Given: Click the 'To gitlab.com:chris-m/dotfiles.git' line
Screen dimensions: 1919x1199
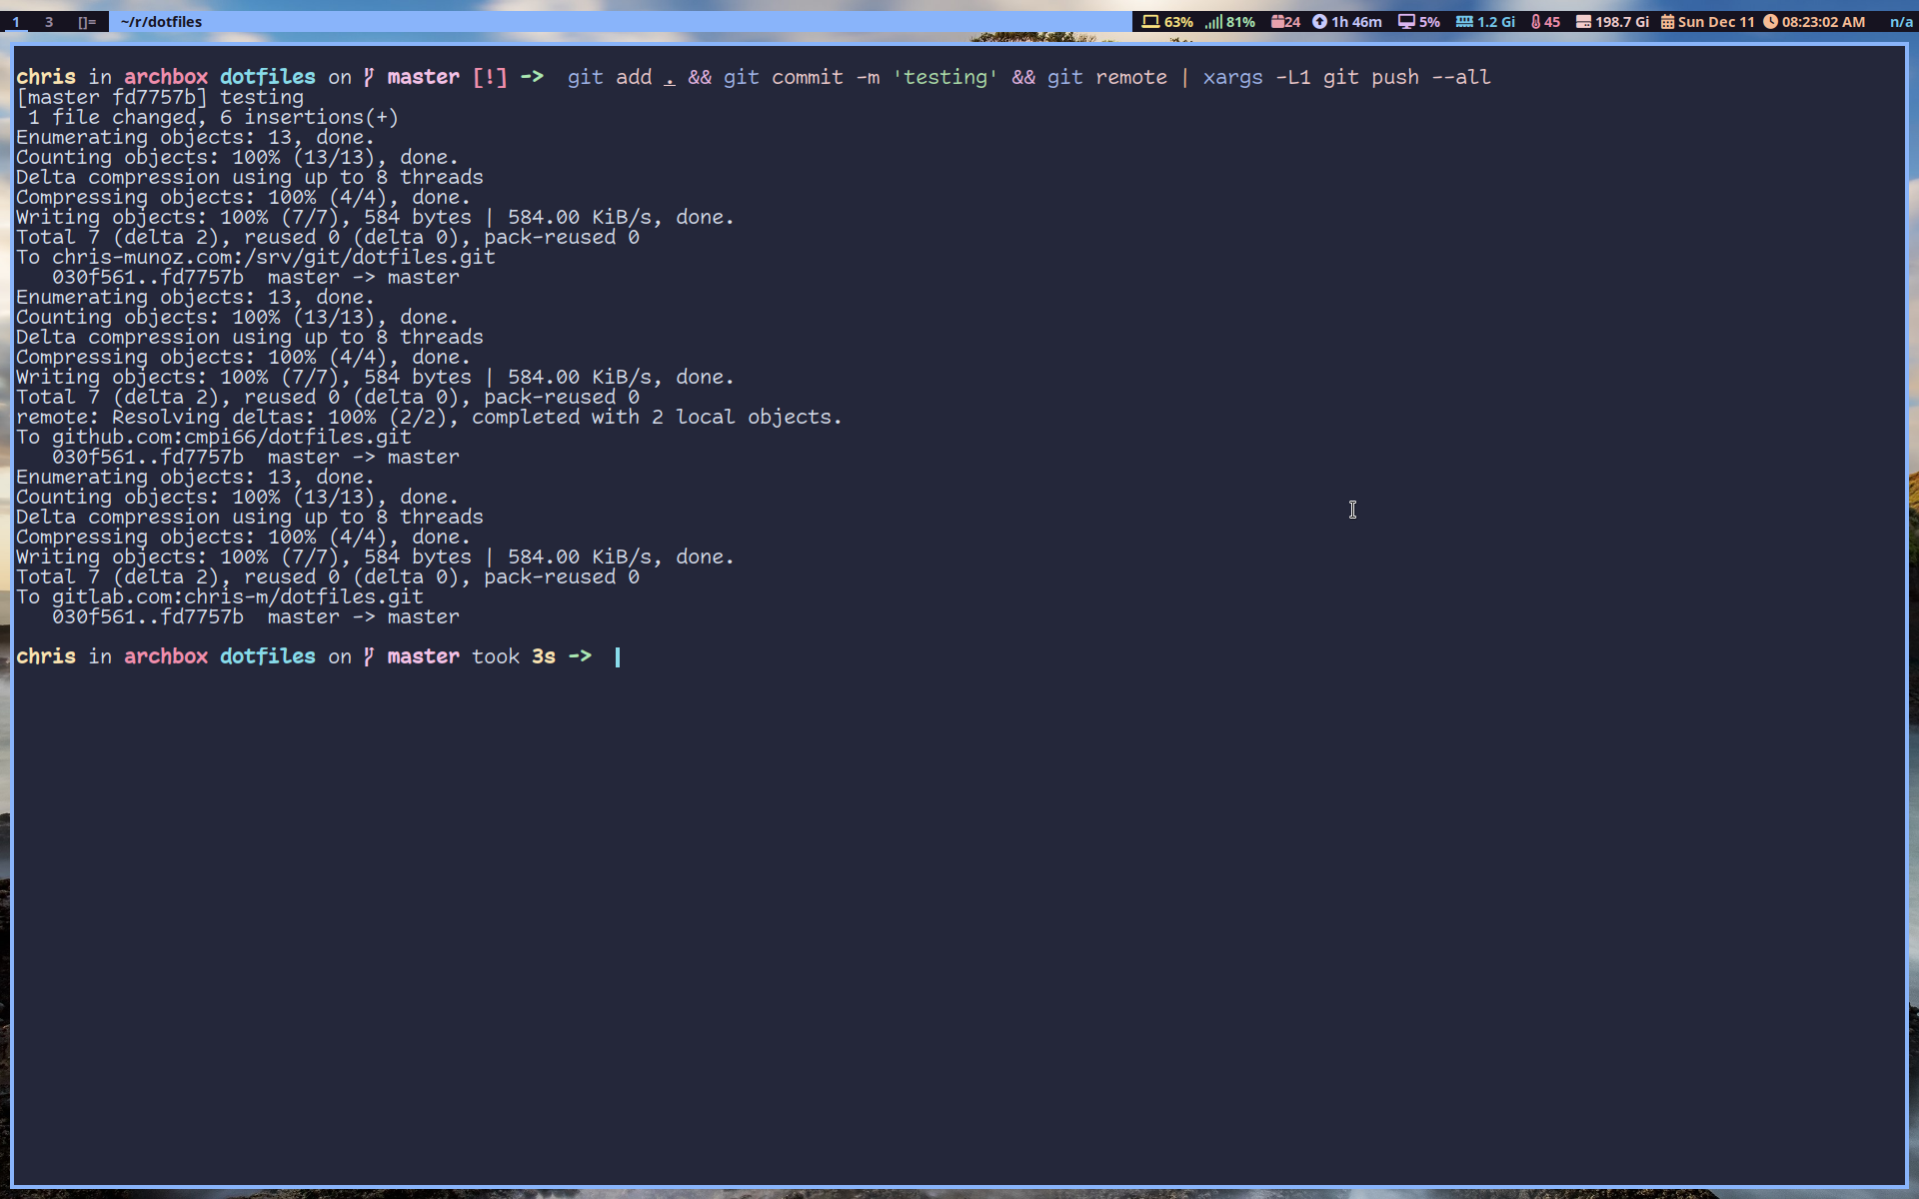Looking at the screenshot, I should [220, 598].
